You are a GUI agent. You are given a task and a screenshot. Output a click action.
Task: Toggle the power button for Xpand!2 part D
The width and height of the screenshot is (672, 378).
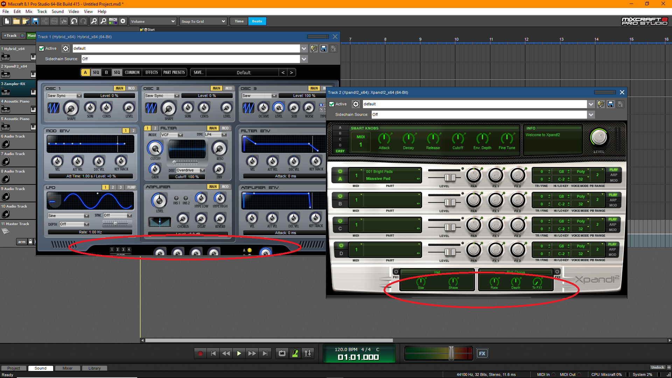click(341, 246)
